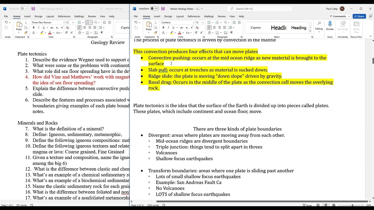Apply red font color in Master Geology Notes
This screenshot has width=374, height=210.
tap(179, 33)
